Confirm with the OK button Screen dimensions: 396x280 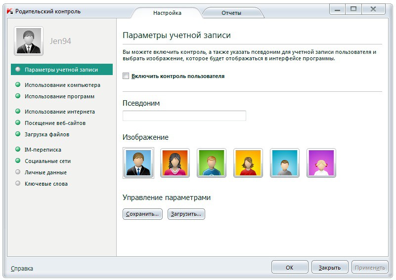tap(290, 267)
